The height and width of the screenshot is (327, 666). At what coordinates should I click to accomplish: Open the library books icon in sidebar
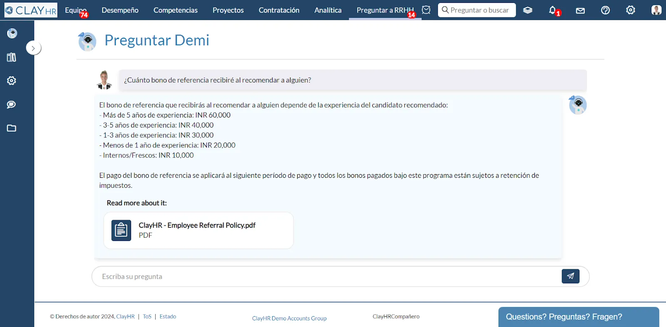[x=12, y=57]
